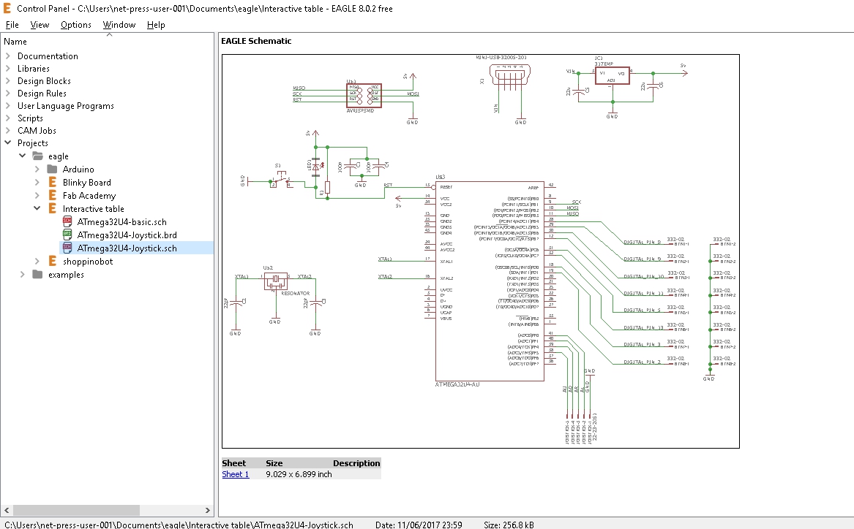Expand the shoppinobot project
The height and width of the screenshot is (529, 854).
37,262
